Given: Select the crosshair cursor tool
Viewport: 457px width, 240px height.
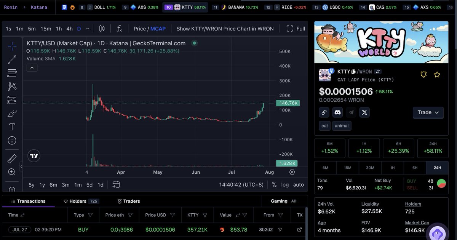Looking at the screenshot, I should (12, 46).
